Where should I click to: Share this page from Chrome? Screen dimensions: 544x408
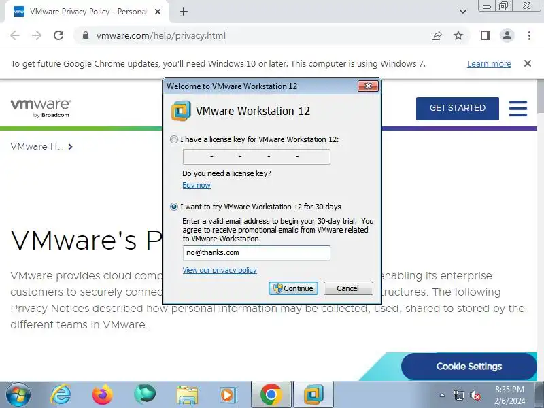point(437,35)
